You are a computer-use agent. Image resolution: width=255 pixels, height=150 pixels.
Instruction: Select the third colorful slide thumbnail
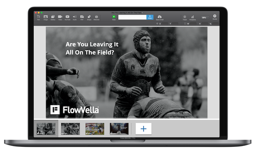95,129
